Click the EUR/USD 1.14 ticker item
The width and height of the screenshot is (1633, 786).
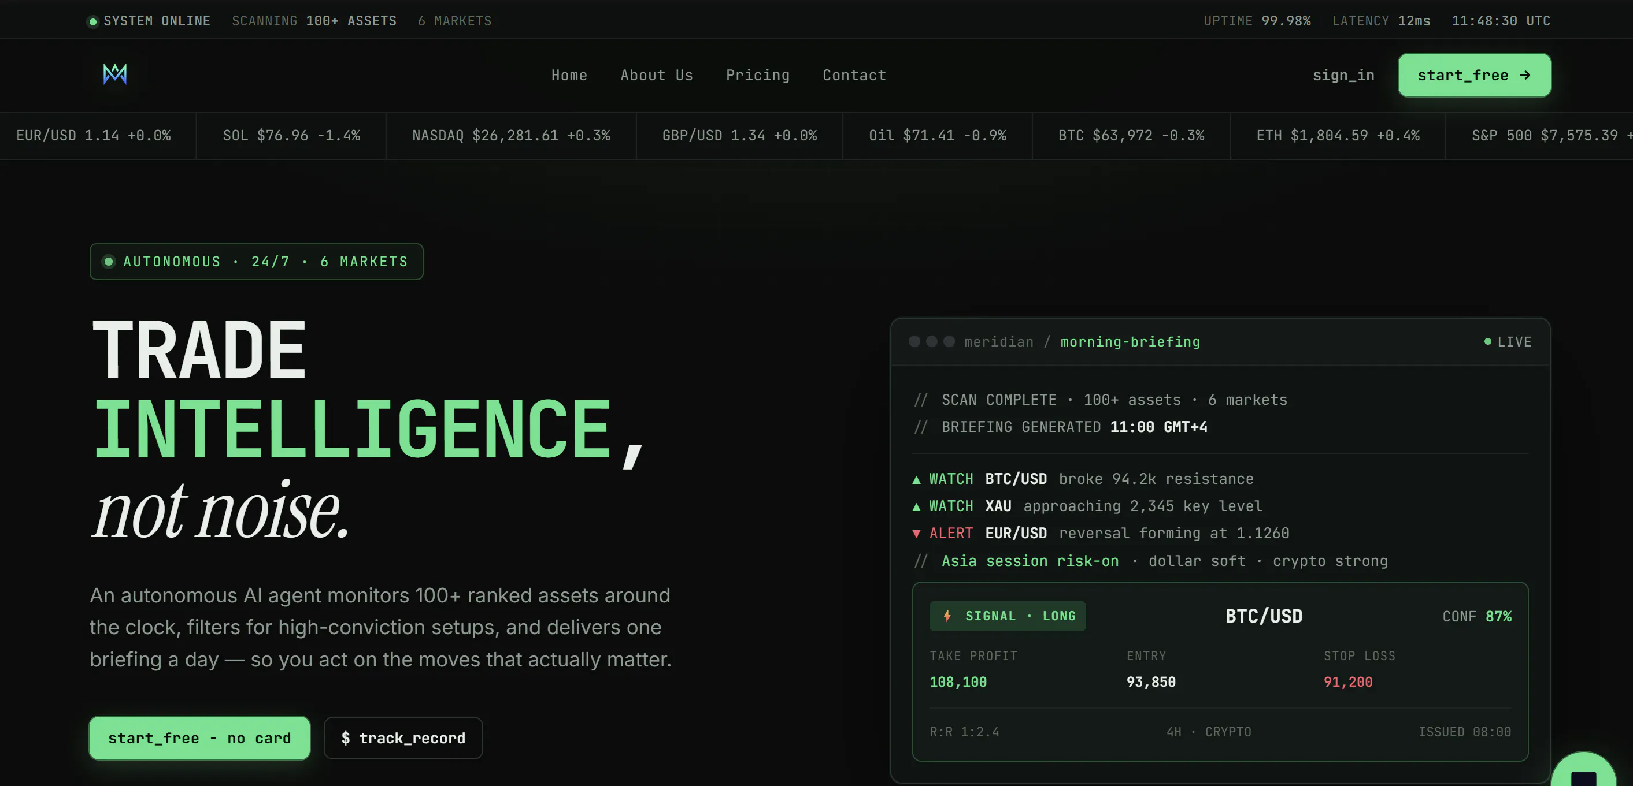click(x=94, y=136)
